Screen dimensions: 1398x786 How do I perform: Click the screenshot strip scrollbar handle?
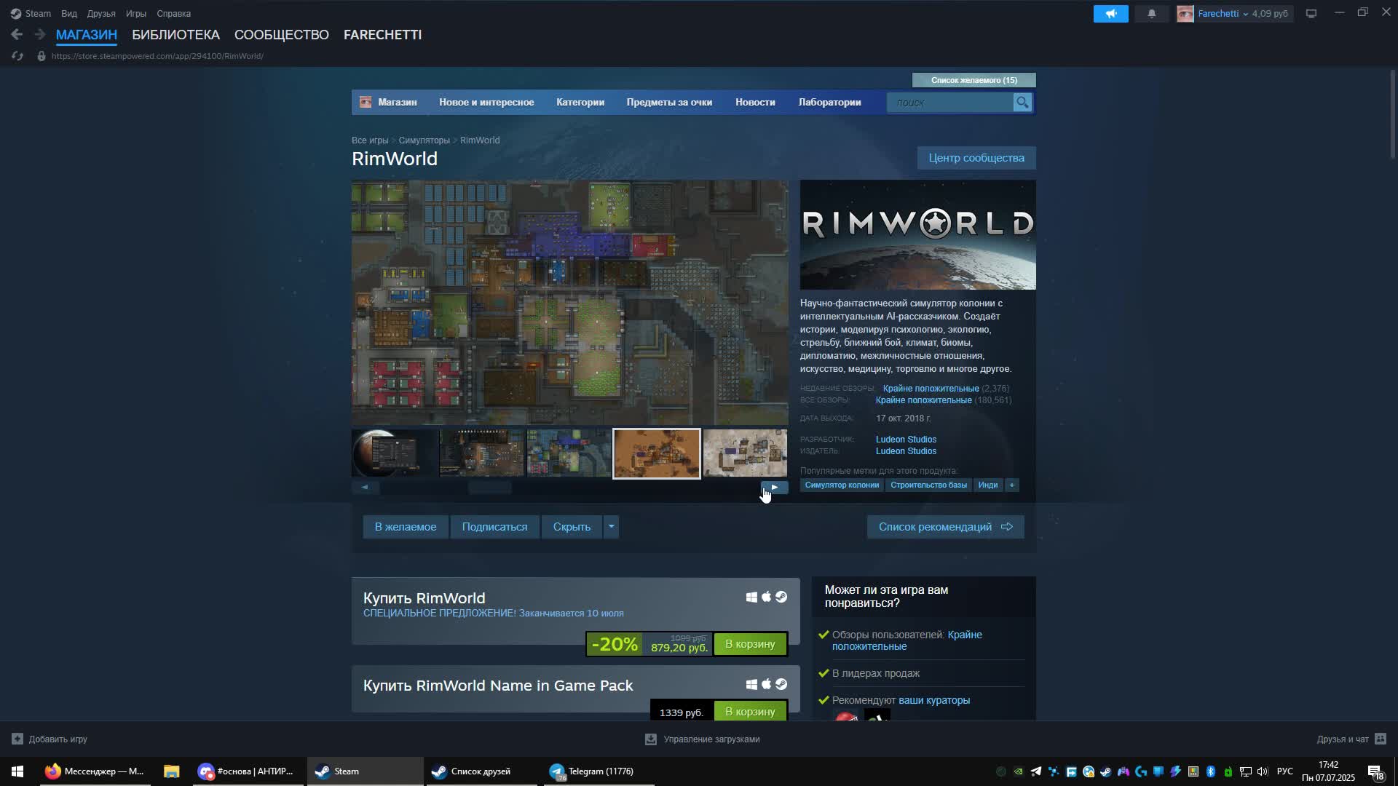489,488
